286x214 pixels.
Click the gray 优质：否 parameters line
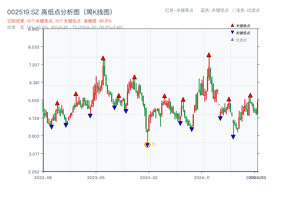[x=65, y=27]
